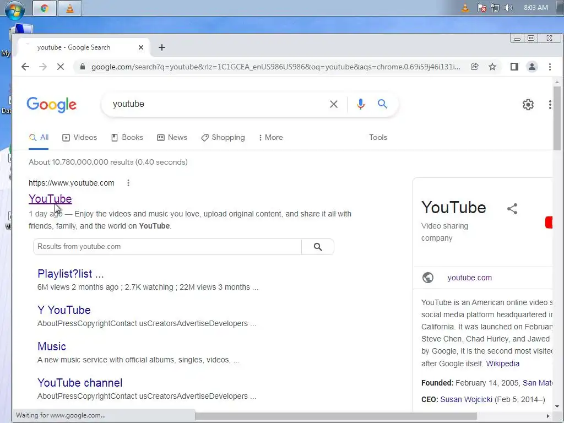Click VLC icon in system tray
564x423 pixels.
click(465, 8)
